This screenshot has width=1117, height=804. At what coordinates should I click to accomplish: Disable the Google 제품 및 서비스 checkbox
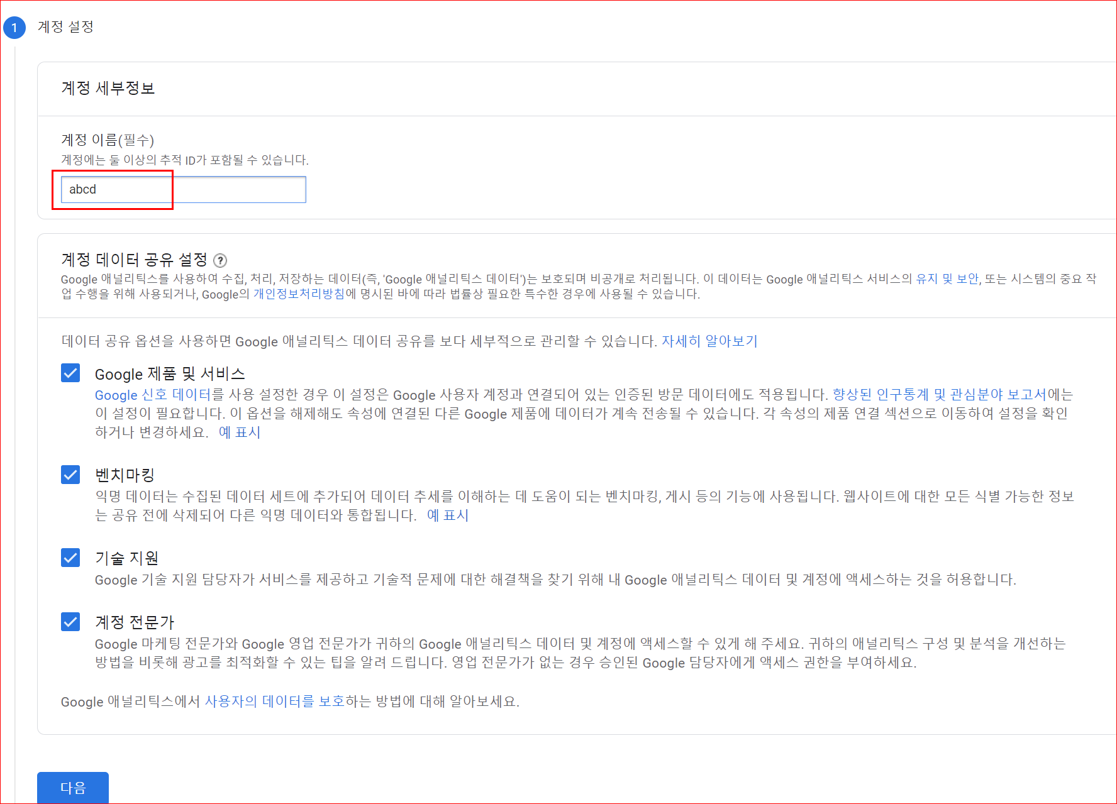point(70,373)
